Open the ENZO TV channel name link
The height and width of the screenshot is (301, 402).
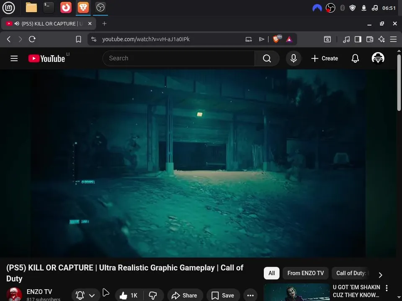point(39,291)
